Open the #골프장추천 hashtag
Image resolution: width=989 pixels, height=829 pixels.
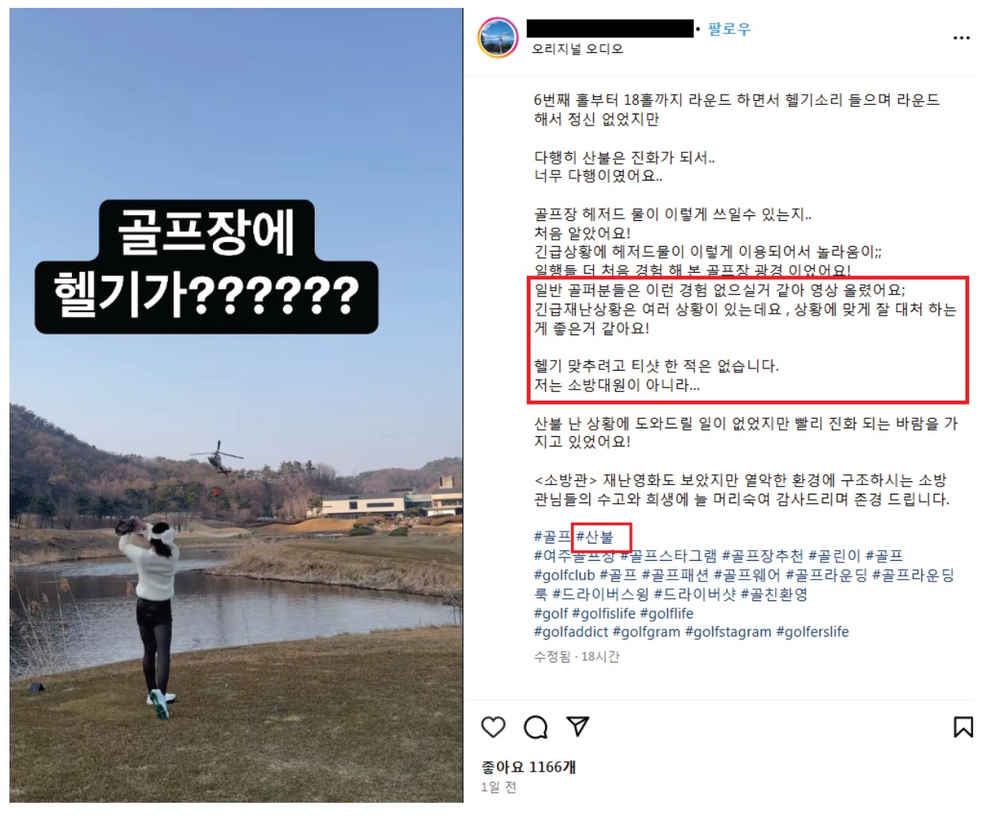pyautogui.click(x=763, y=556)
